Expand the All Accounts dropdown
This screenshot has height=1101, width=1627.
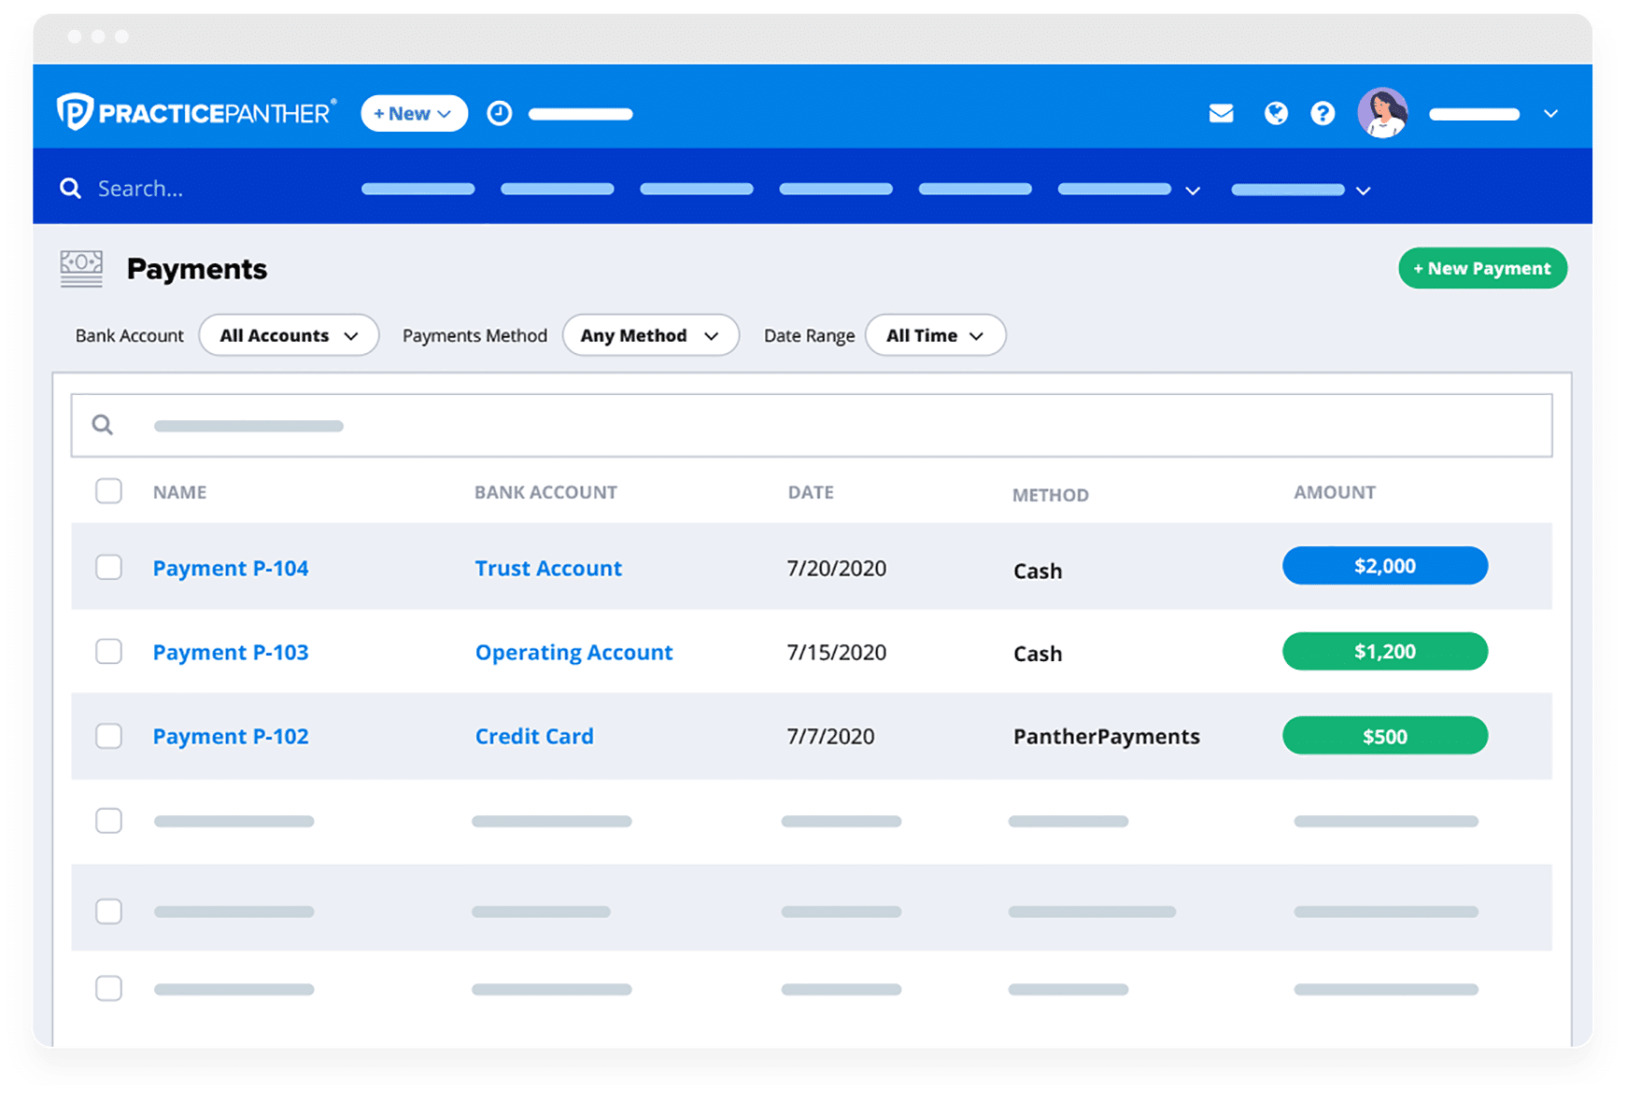(289, 335)
